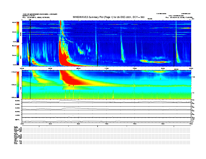This screenshot has height=159, width=206.
Task: Select the 40.00 label on RAD2 scale
Action: (x=14, y=22)
